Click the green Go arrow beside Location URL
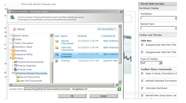 tap(119, 89)
